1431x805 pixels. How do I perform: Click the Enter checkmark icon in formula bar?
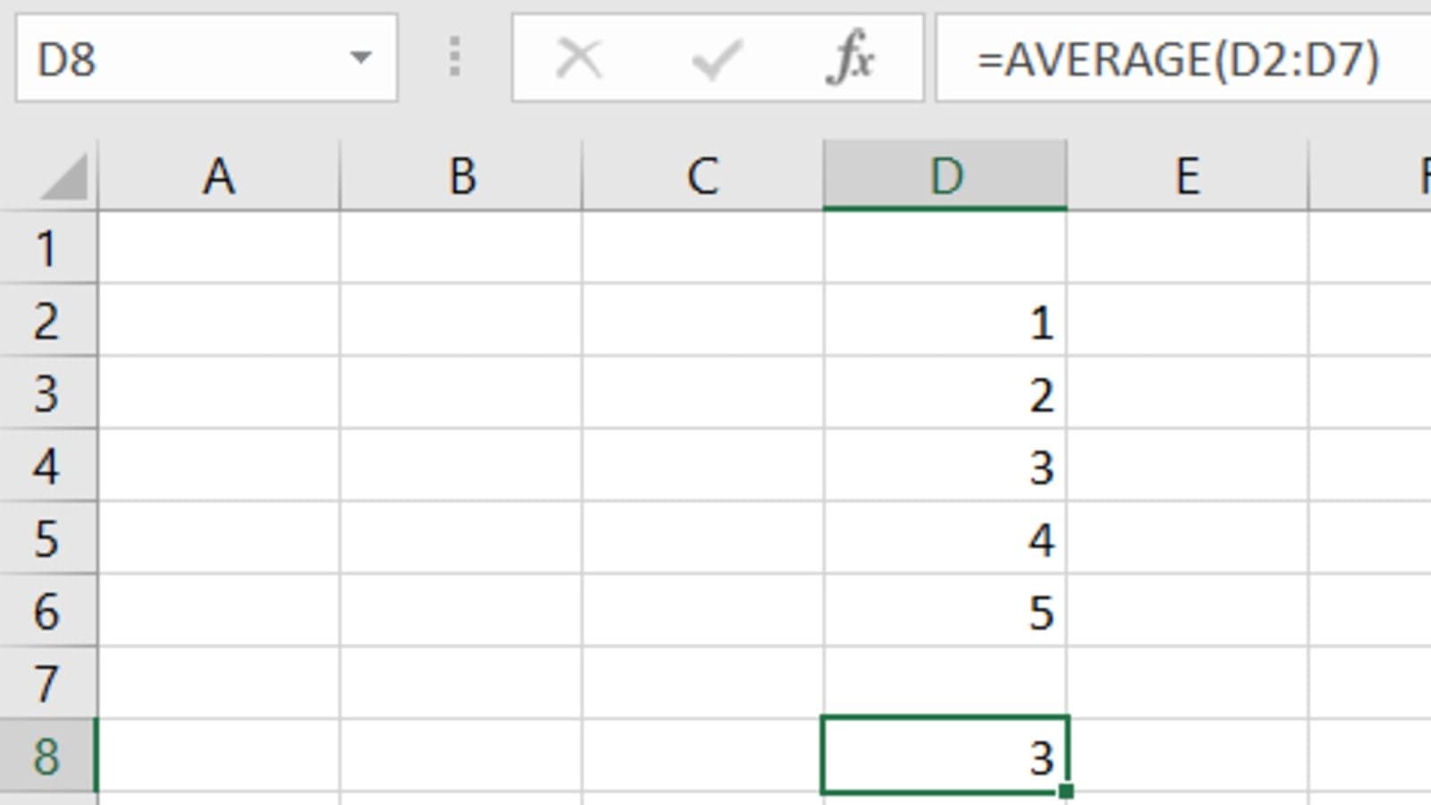[716, 58]
